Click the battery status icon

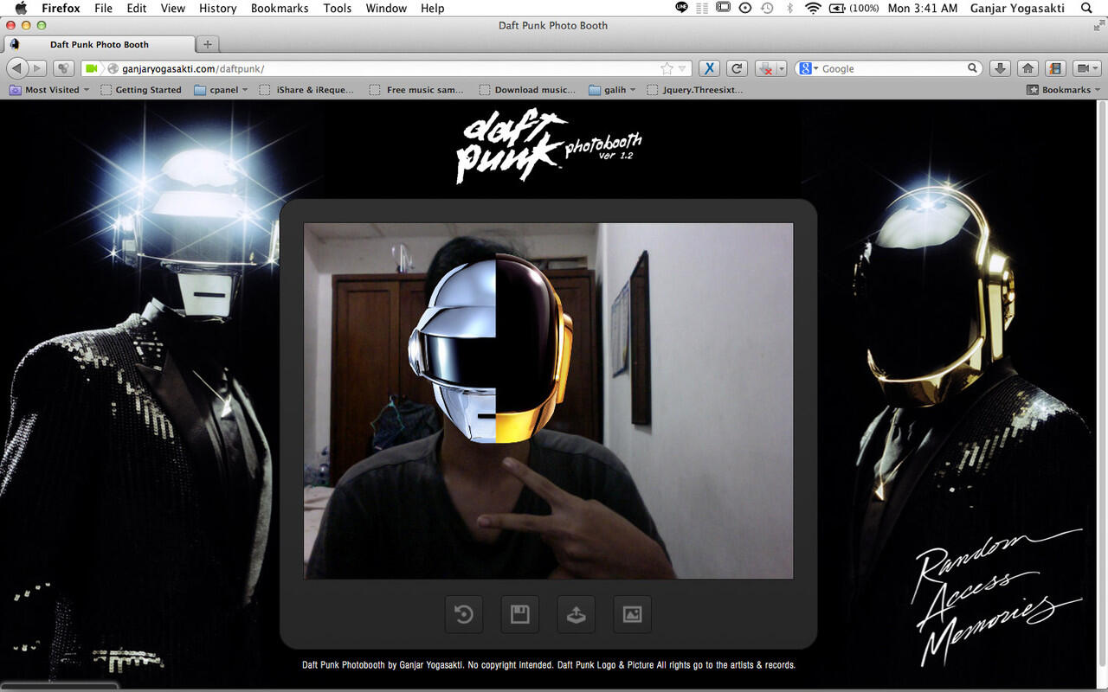pyautogui.click(x=837, y=8)
